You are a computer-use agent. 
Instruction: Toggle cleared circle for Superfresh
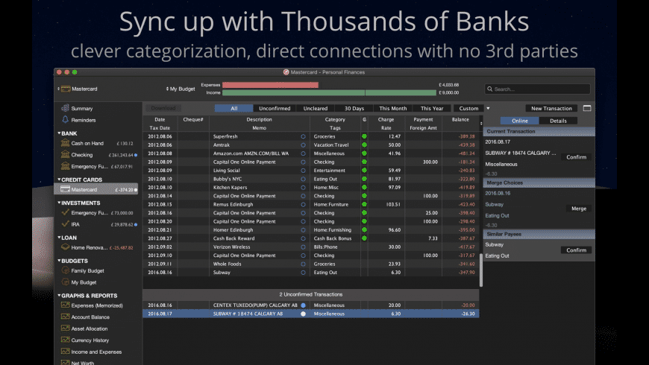pos(303,136)
